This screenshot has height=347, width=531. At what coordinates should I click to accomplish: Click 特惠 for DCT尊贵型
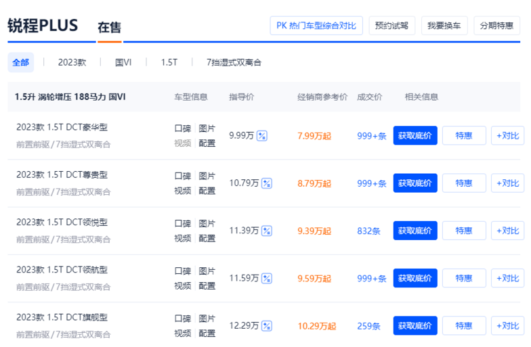[464, 183]
